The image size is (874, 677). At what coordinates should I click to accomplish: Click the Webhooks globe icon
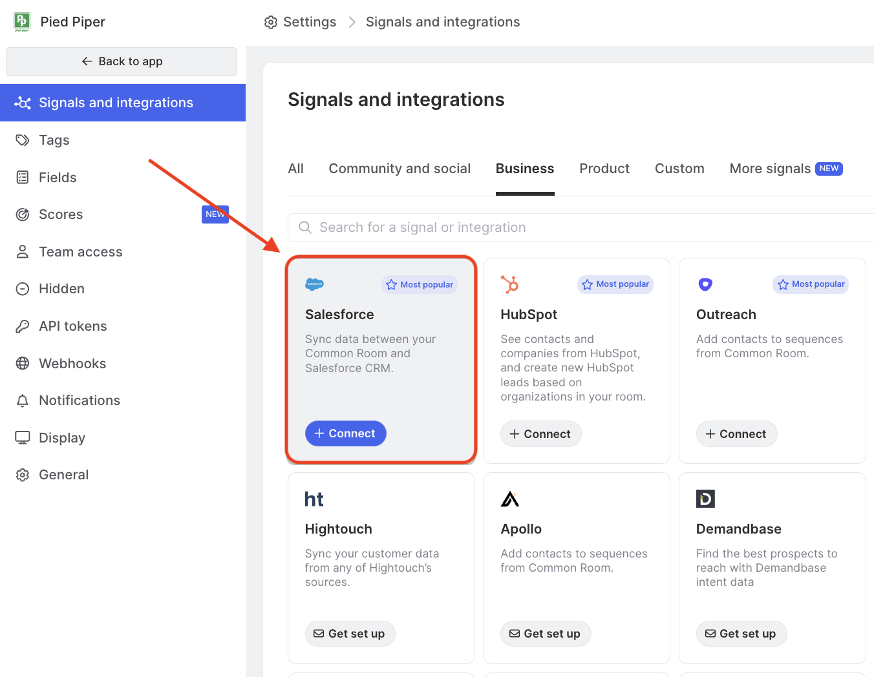click(23, 363)
